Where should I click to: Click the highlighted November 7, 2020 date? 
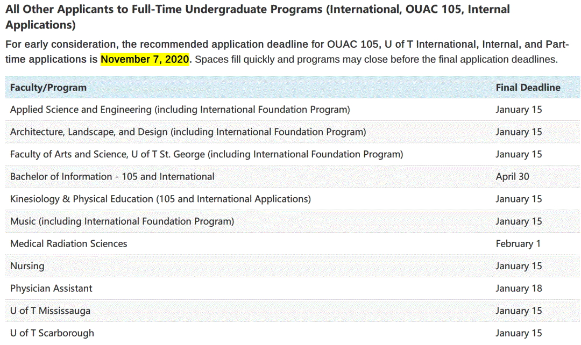coord(145,59)
